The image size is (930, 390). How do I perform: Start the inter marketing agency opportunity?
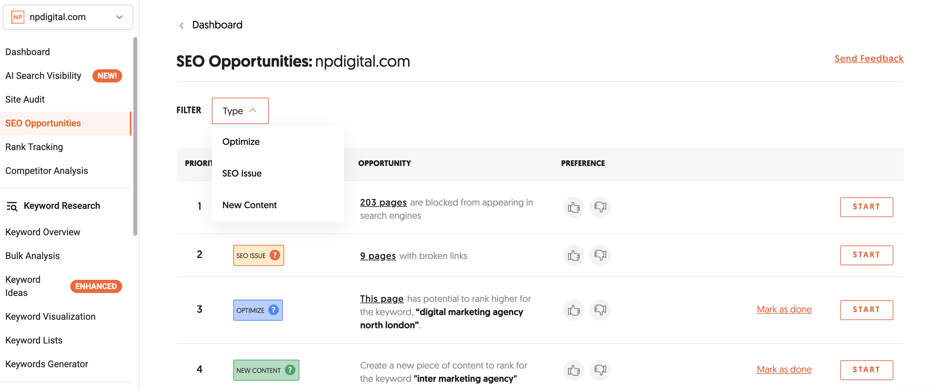point(866,370)
